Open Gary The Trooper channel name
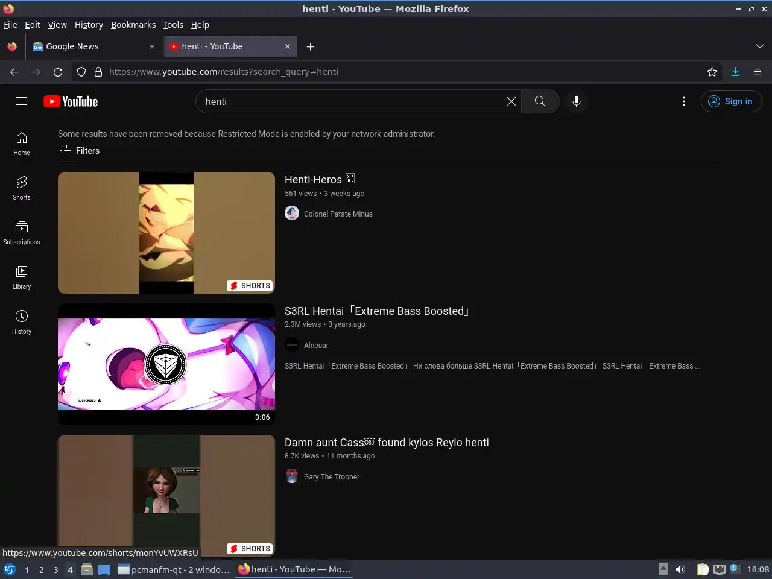The image size is (772, 579). click(332, 477)
